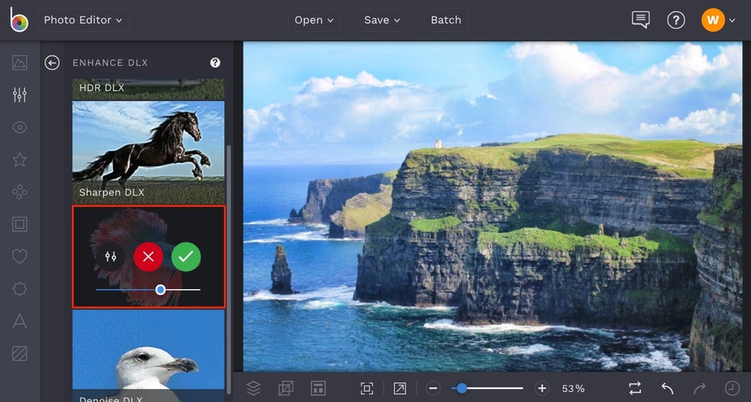Expand the Open menu
The image size is (751, 402).
point(313,20)
